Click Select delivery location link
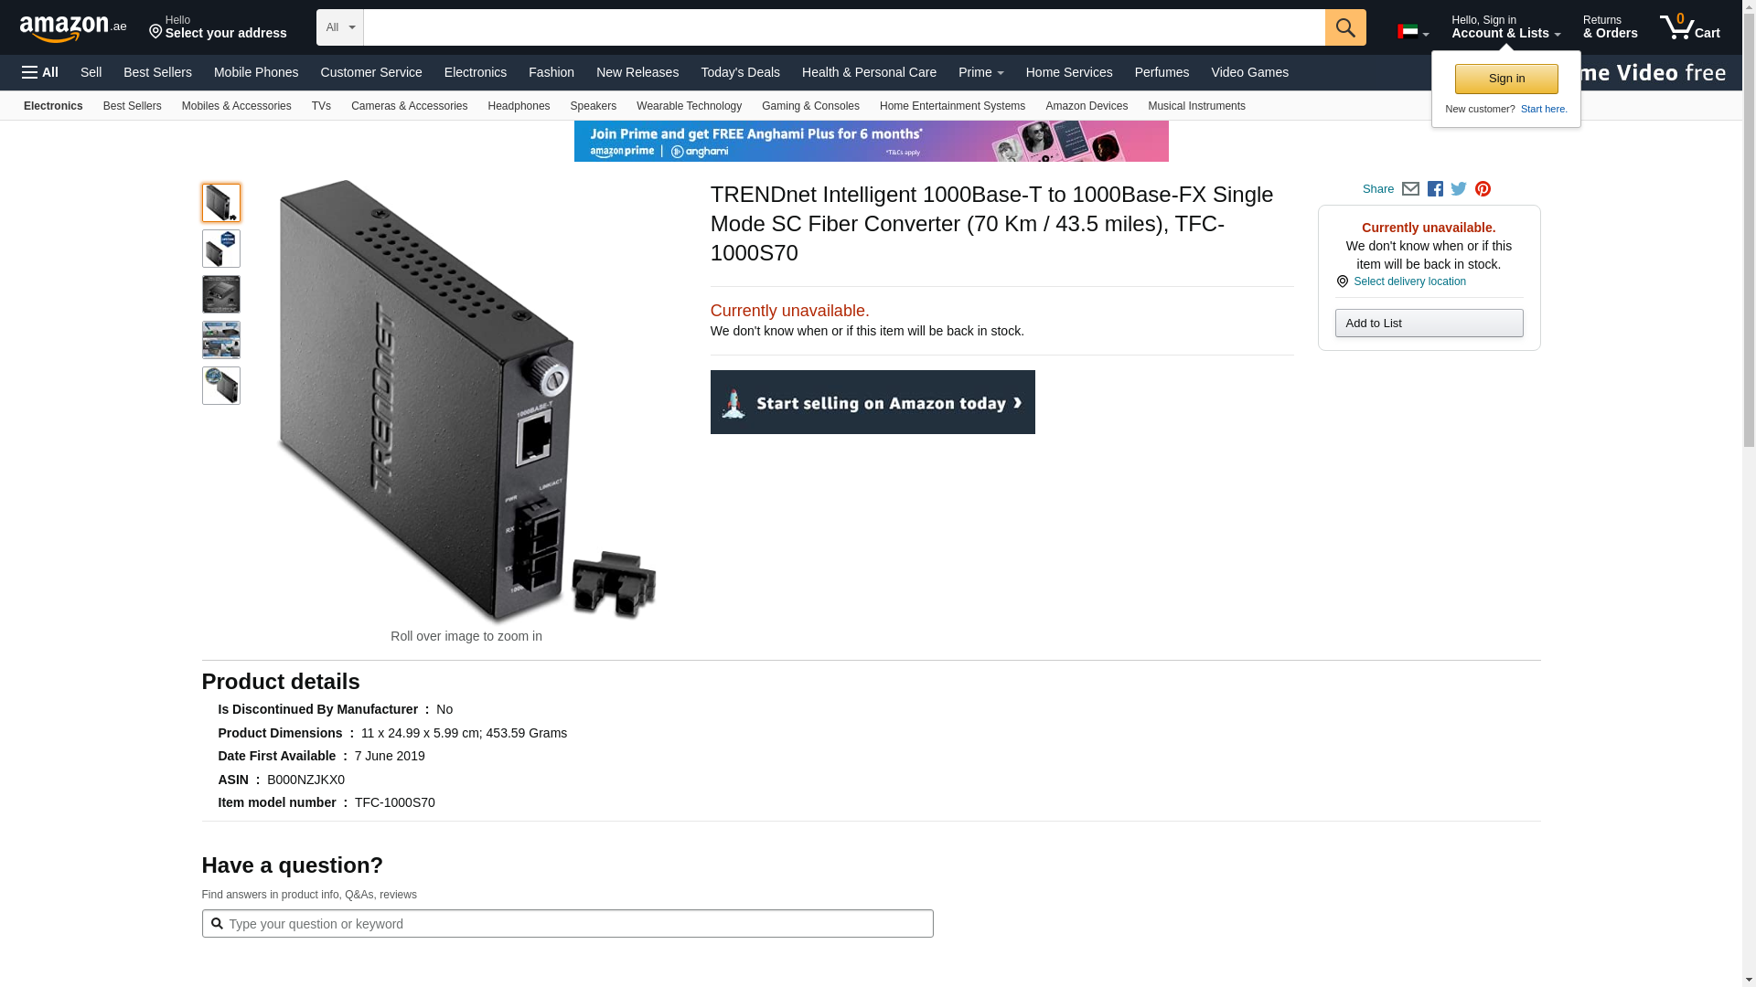The width and height of the screenshot is (1756, 987). pos(1408,281)
